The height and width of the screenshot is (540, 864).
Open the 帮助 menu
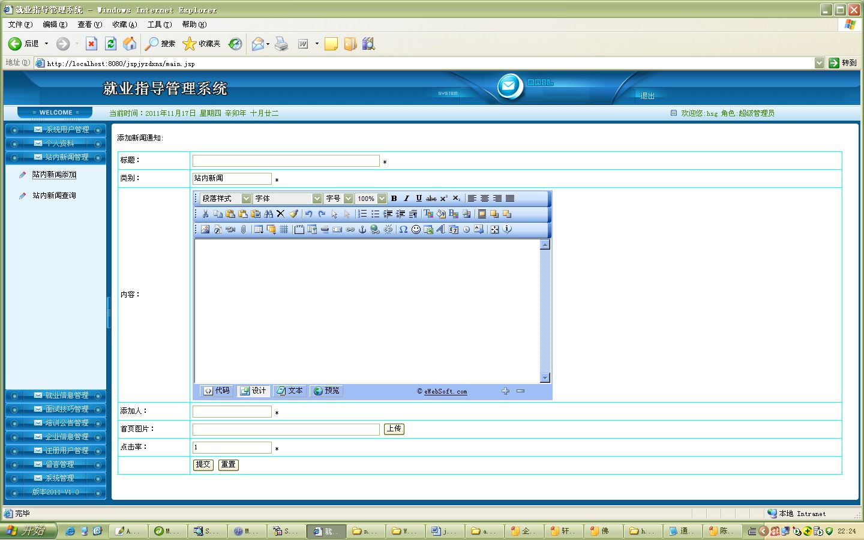[x=194, y=25]
